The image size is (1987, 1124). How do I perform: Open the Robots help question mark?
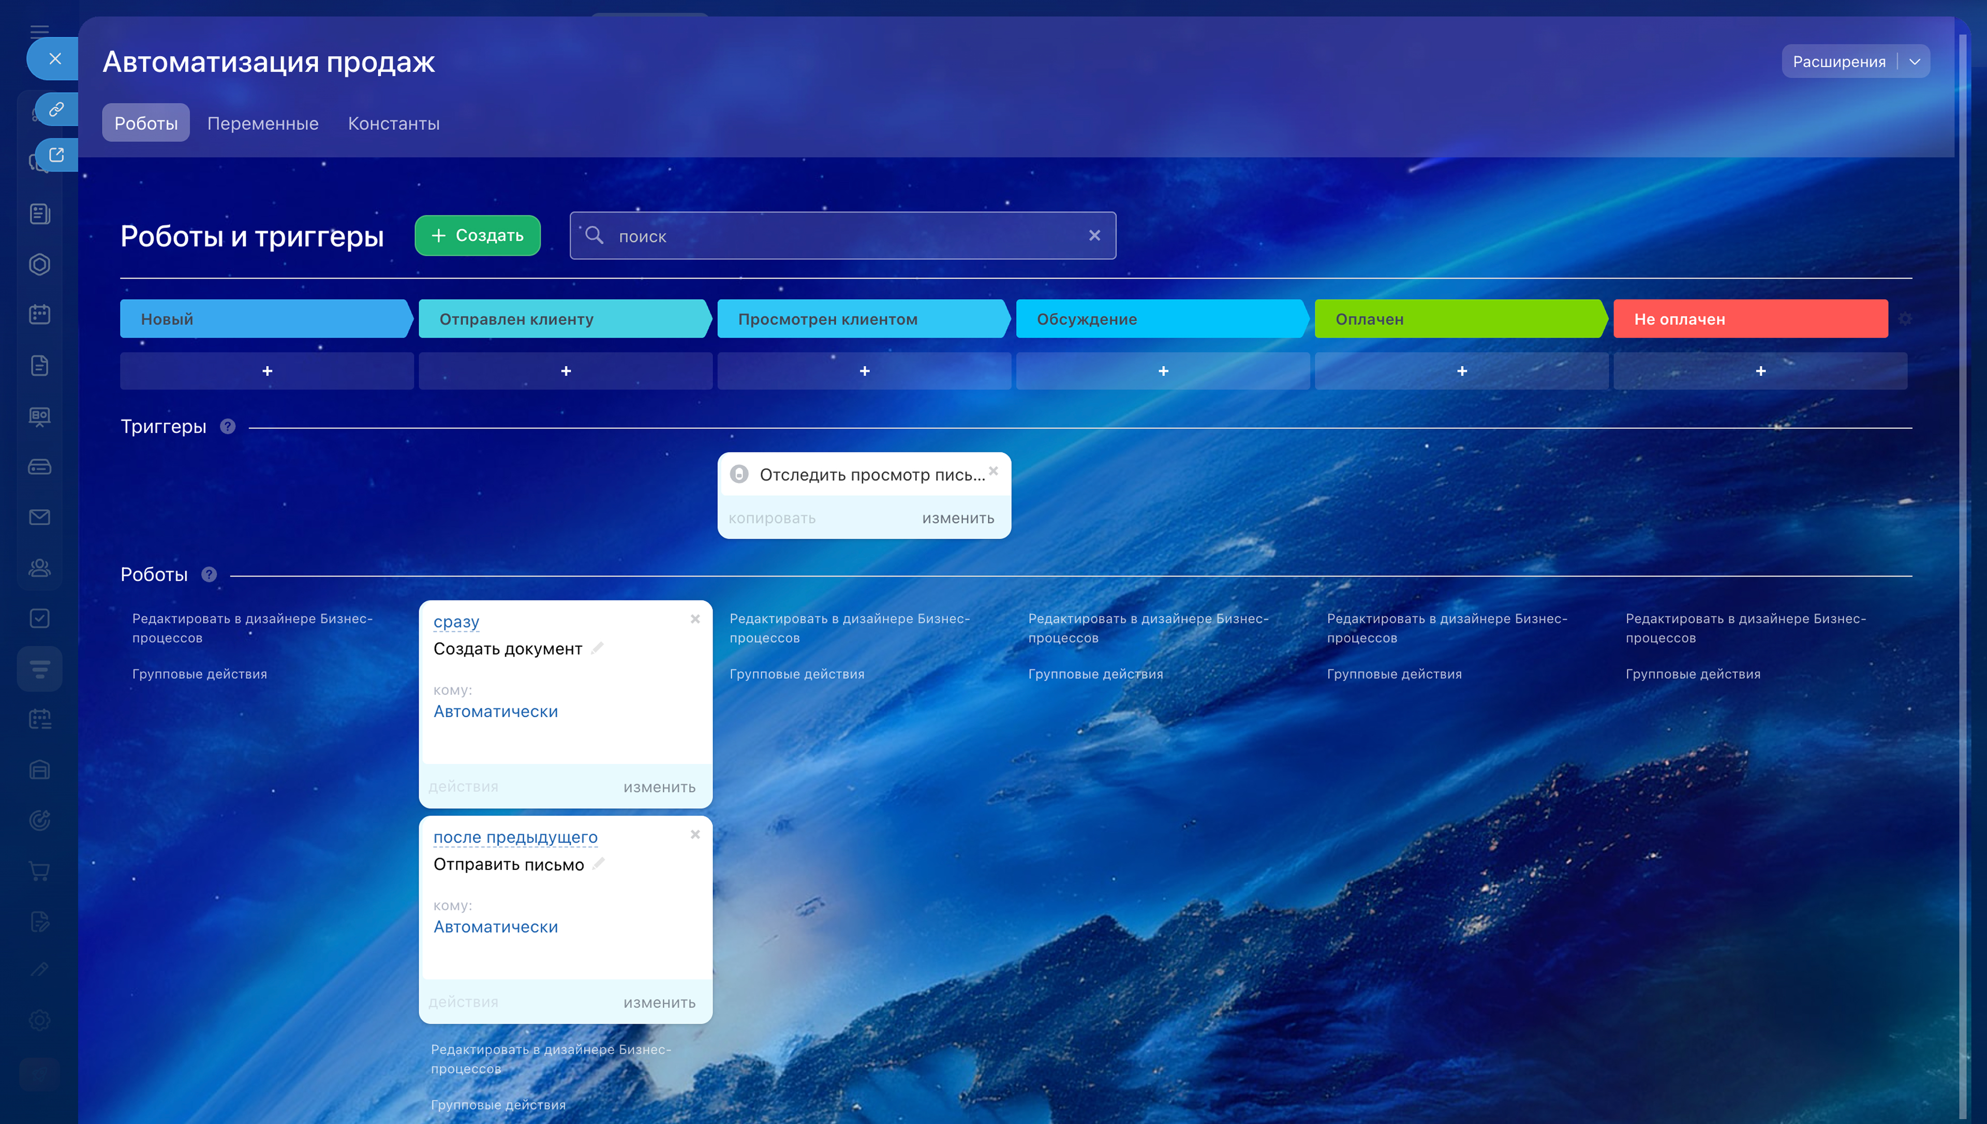(x=209, y=574)
